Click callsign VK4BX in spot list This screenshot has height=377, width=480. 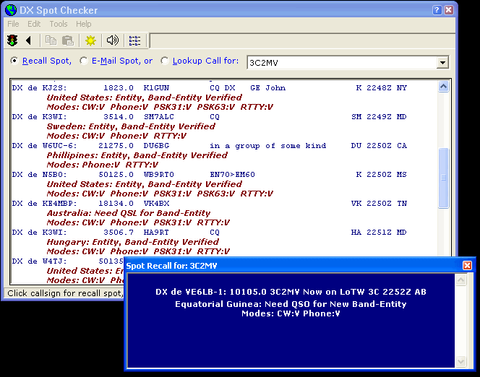pyautogui.click(x=156, y=204)
